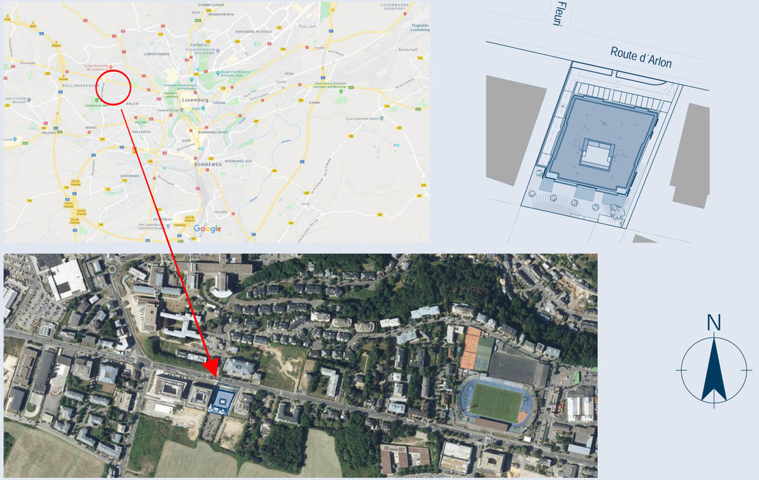Click the gray neighboring building left of plan
The width and height of the screenshot is (759, 480).
[516, 131]
